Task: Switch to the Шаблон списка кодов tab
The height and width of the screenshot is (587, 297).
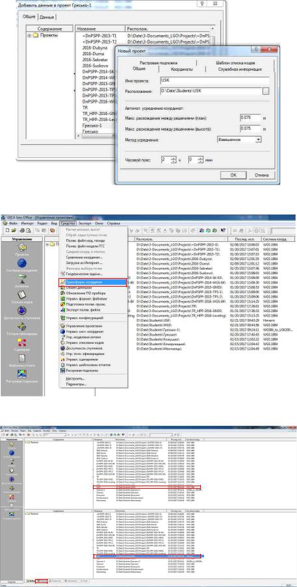Action: point(236,63)
